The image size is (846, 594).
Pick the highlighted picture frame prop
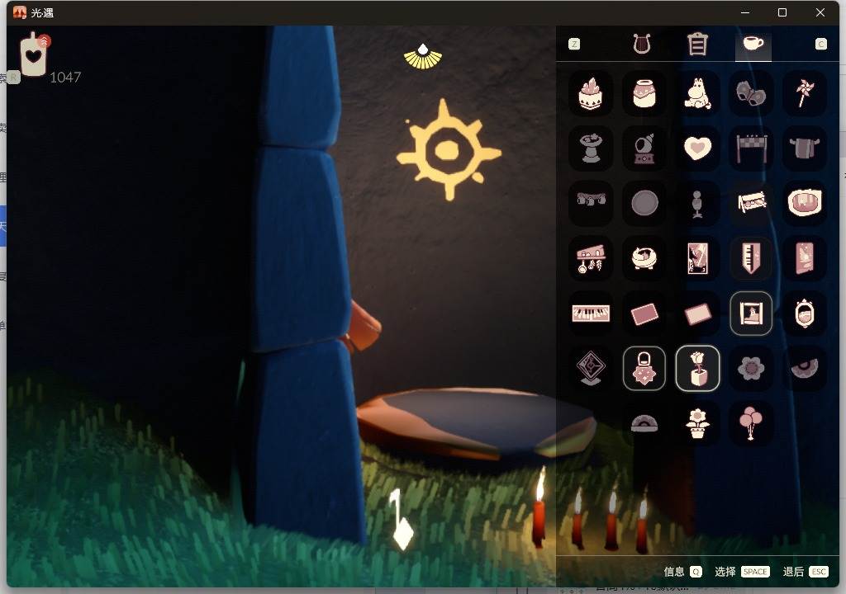tap(751, 313)
